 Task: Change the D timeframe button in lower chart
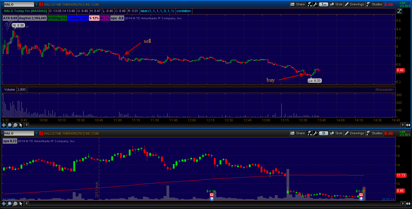click(x=324, y=133)
